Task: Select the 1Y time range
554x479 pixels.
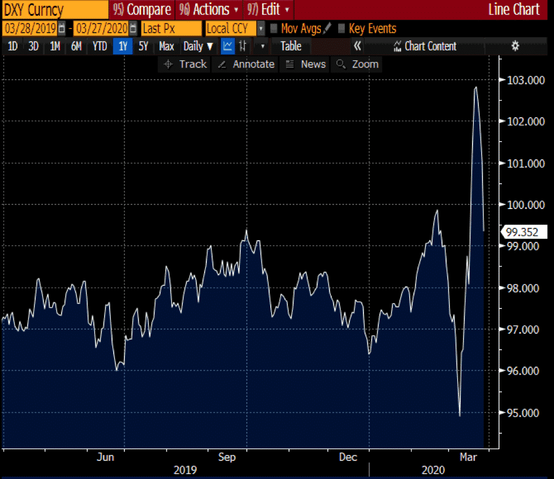Action: tap(123, 46)
